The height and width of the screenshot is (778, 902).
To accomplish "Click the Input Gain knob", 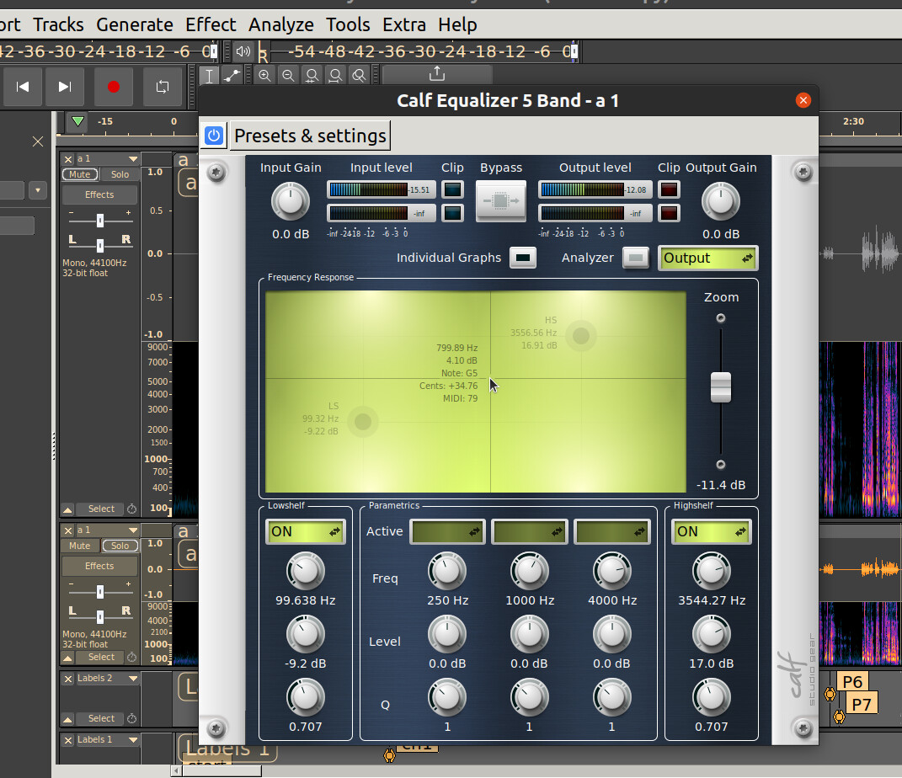I will [291, 201].
